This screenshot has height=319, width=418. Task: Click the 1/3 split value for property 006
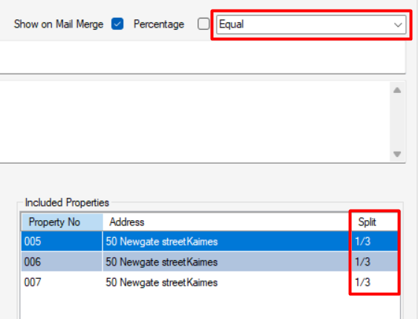click(x=362, y=262)
